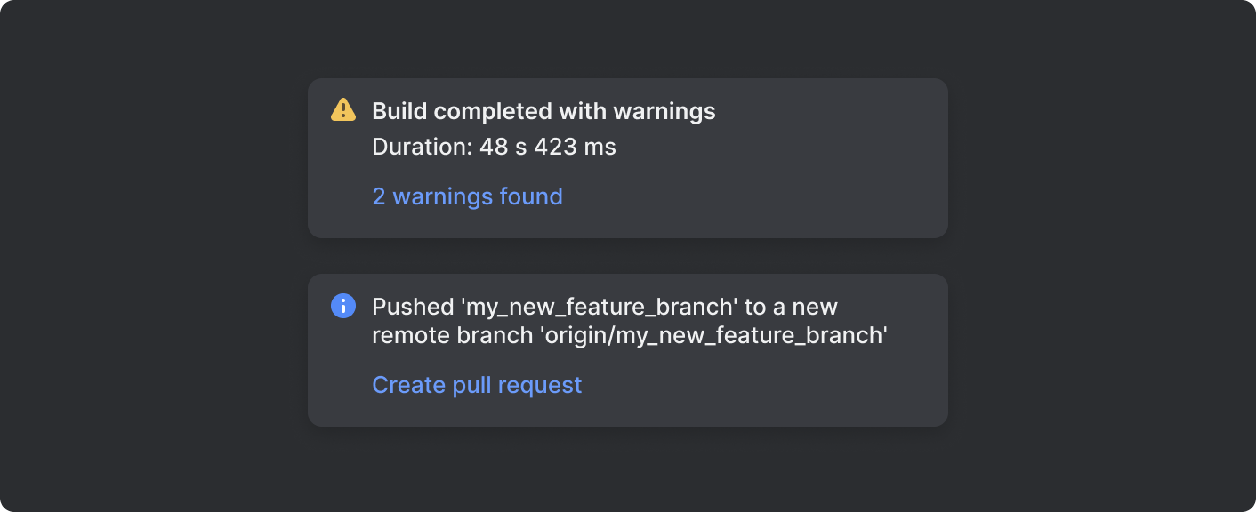The width and height of the screenshot is (1256, 512).
Task: Create pull request for my_new_feature_branch
Action: (477, 385)
